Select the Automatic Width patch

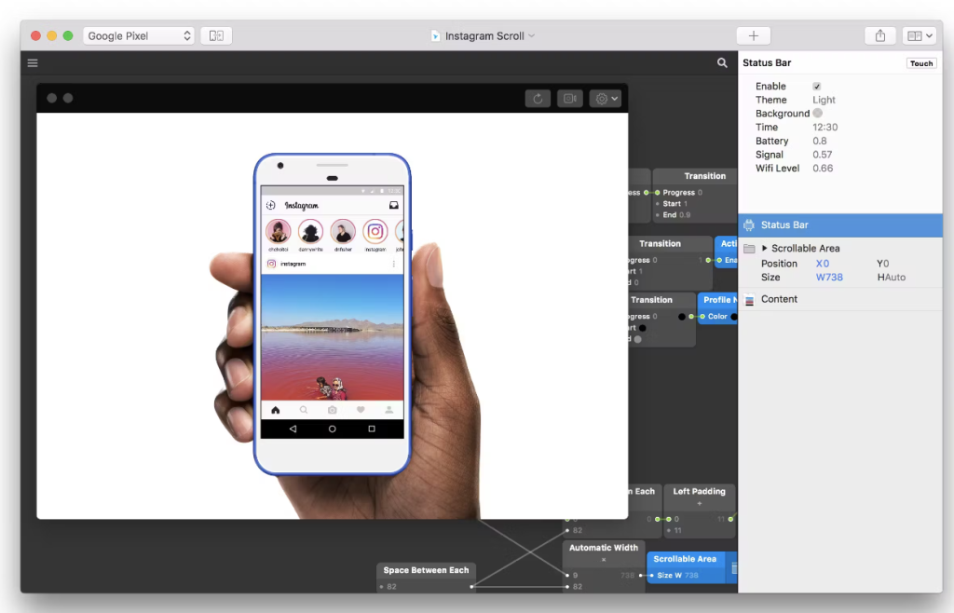point(604,548)
